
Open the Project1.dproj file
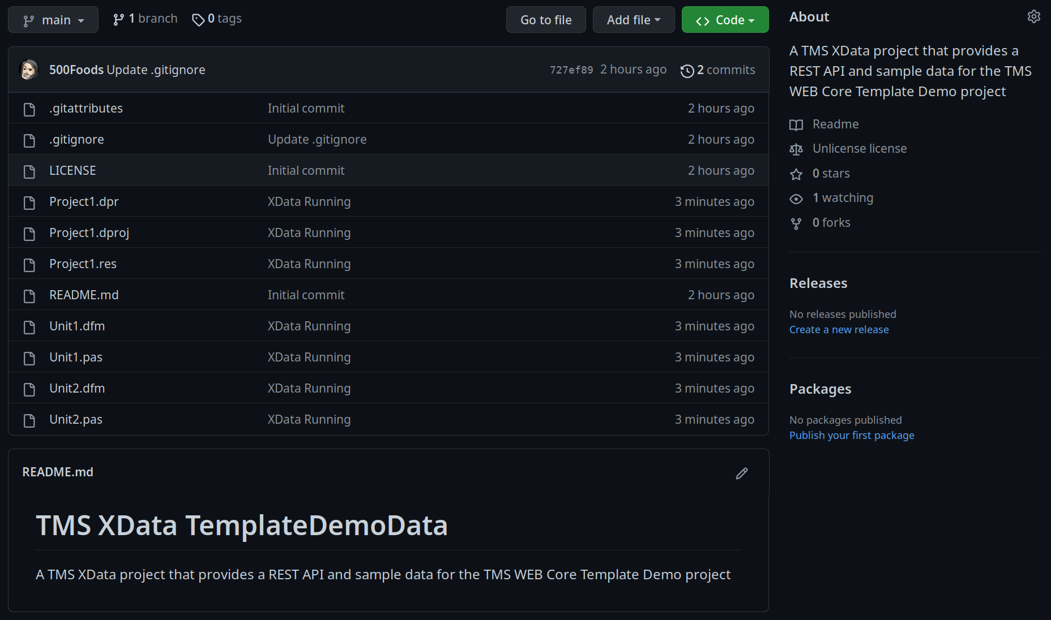89,232
